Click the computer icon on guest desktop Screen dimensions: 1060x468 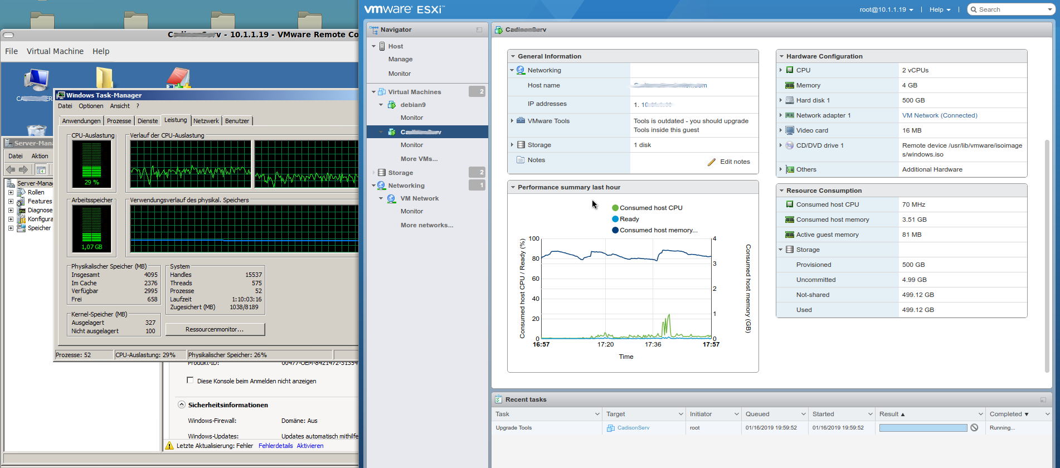pos(37,80)
